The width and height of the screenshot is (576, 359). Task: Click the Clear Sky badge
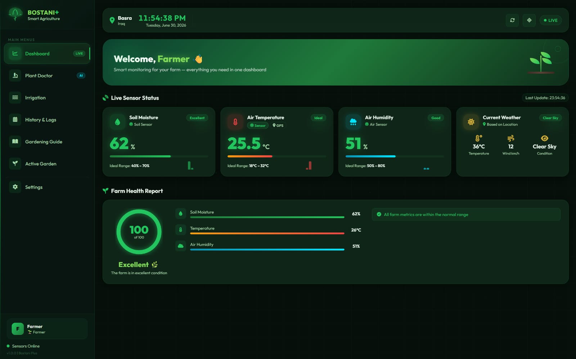(x=550, y=118)
